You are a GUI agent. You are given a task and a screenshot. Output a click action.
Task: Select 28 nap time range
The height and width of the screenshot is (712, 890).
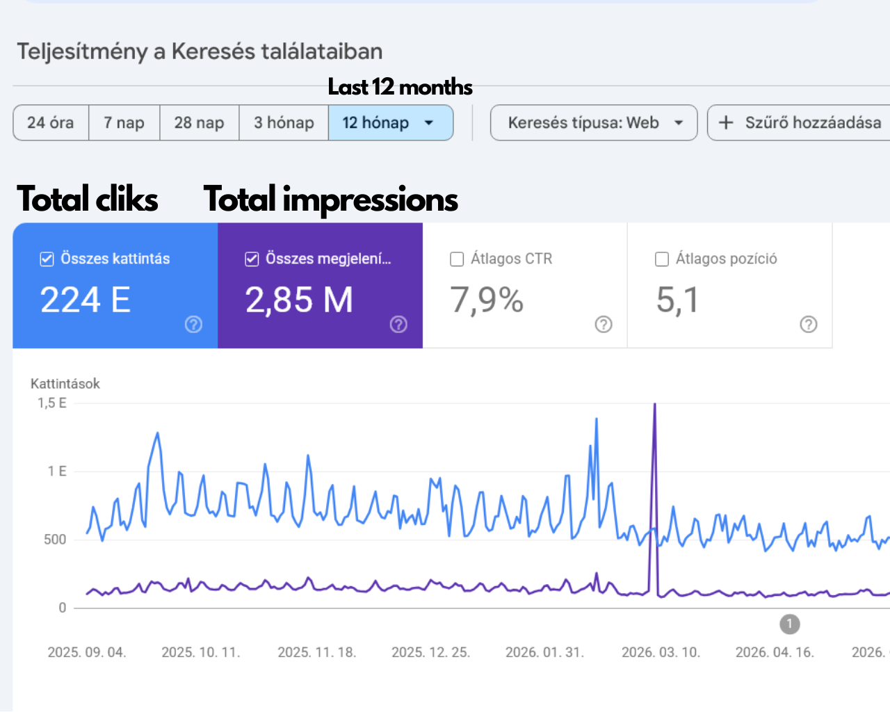[200, 123]
